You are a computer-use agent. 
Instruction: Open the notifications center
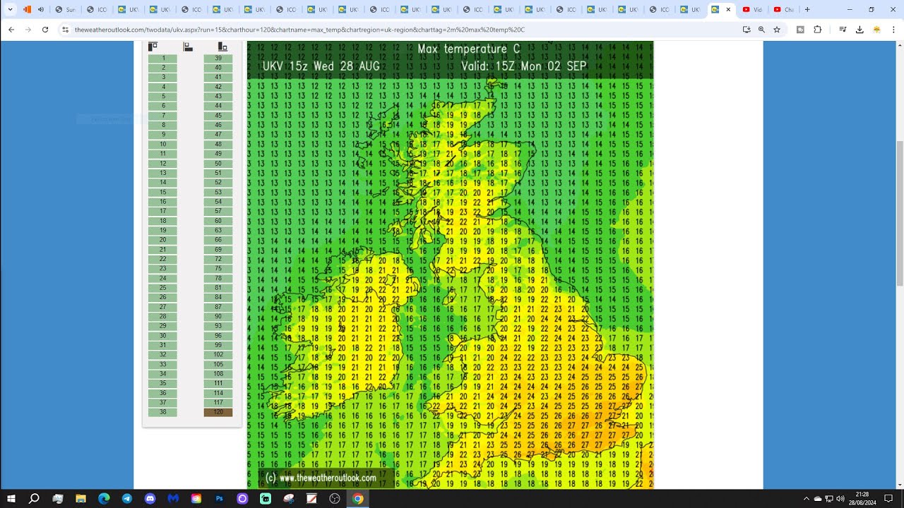(x=888, y=499)
